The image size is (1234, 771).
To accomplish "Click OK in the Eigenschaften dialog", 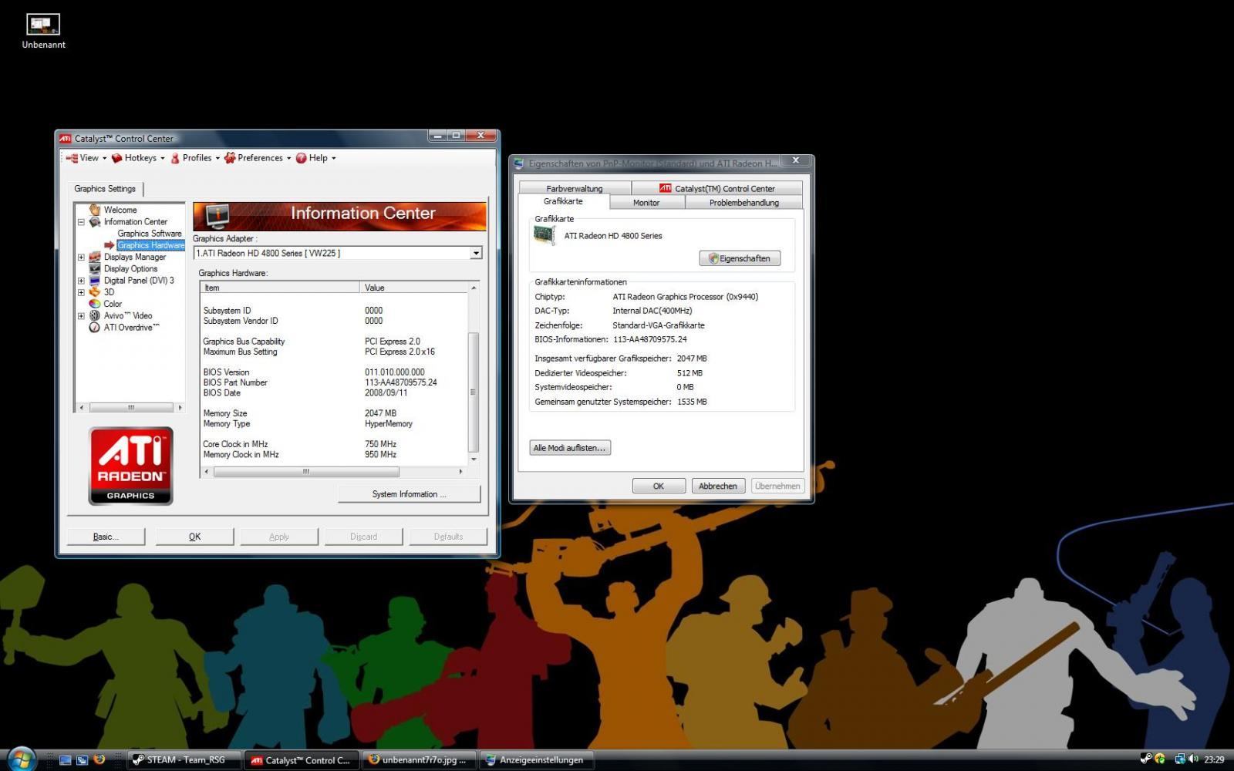I will [659, 486].
